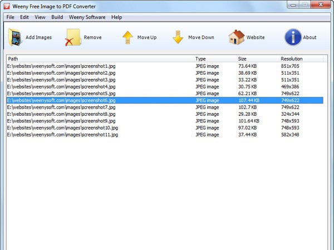The image size is (334, 250).
Task: Open the View menu
Action: [x=40, y=17]
